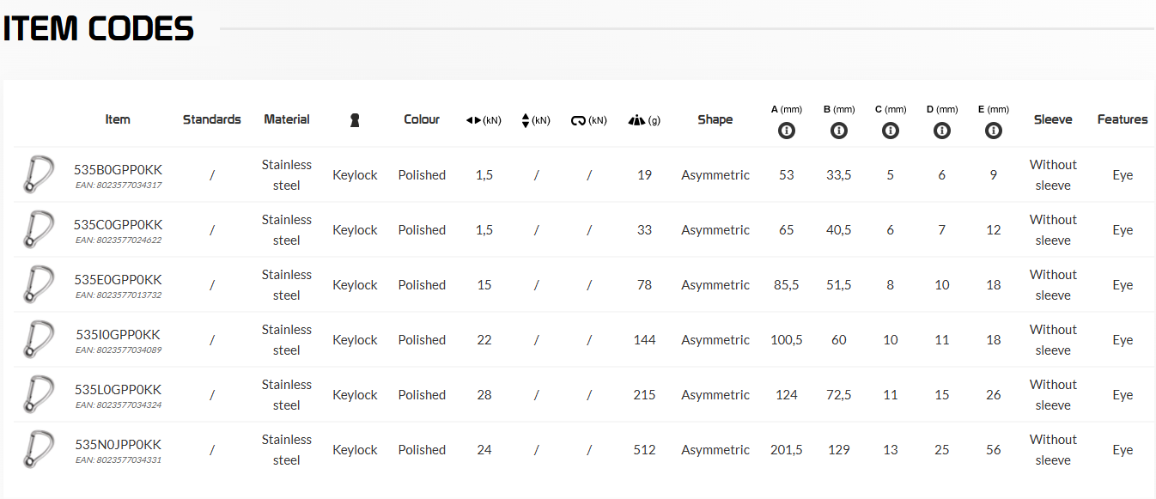The width and height of the screenshot is (1156, 499).
Task: Click the Item column header
Action: click(x=118, y=119)
